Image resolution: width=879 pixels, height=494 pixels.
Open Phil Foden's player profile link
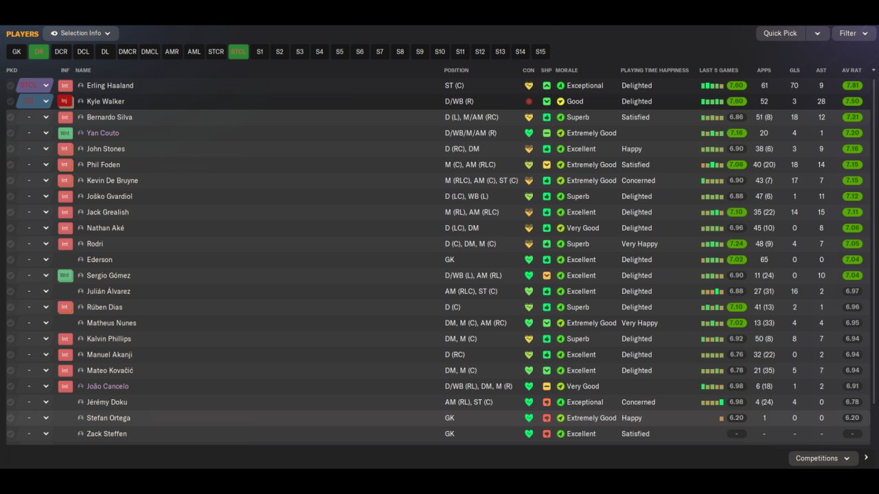click(103, 165)
